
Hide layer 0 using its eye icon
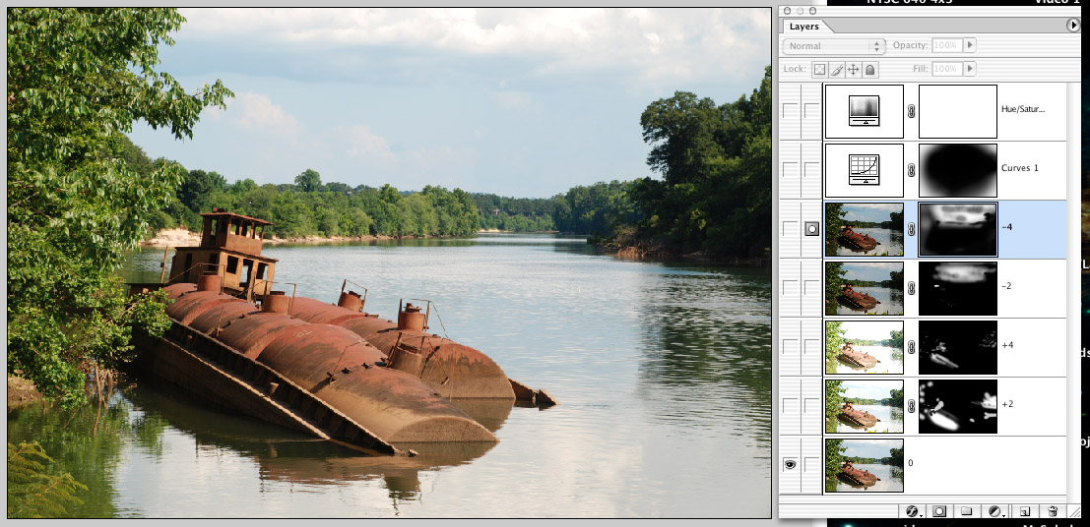(790, 465)
